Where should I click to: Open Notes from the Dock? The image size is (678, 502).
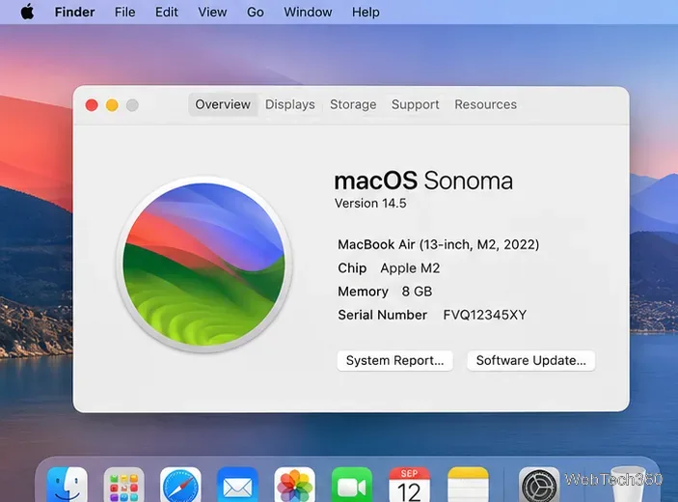click(468, 485)
